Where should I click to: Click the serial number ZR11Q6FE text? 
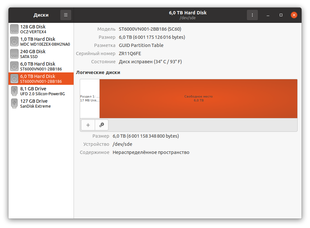(x=130, y=53)
